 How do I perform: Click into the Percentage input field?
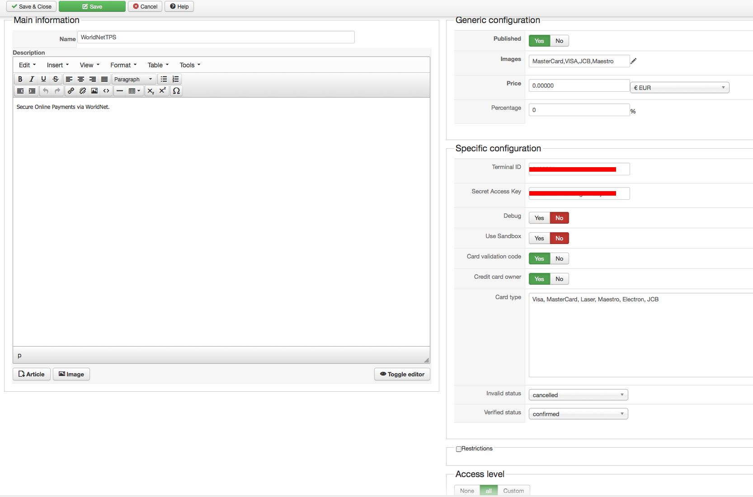(x=579, y=110)
